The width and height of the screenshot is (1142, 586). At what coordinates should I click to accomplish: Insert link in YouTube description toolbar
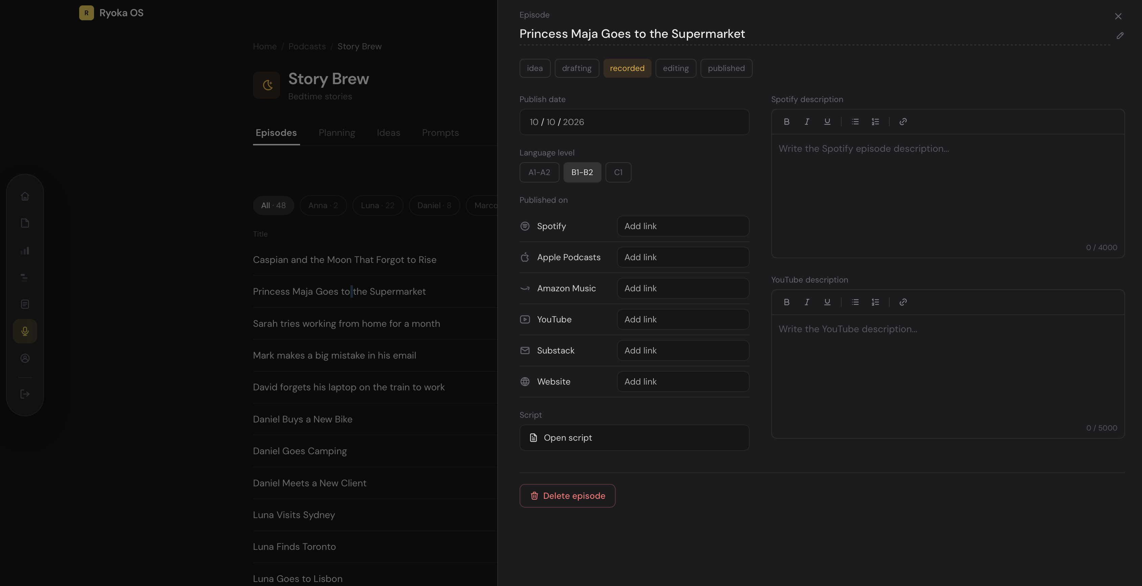point(903,302)
